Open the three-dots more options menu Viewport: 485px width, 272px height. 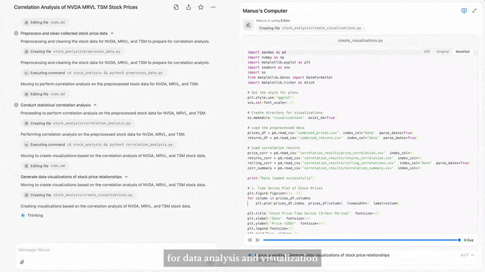(x=213, y=7)
